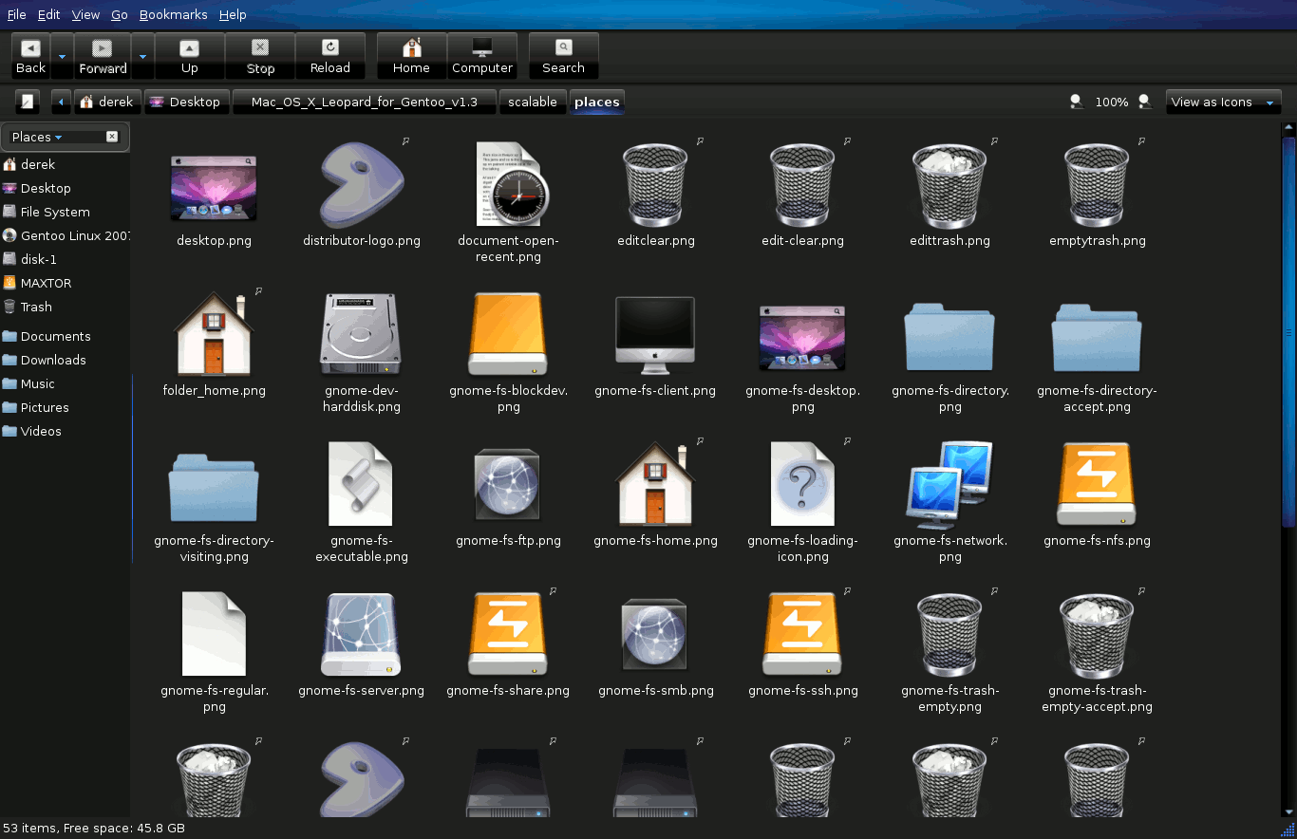The image size is (1297, 839).
Task: Open Videos bookmark in sidebar
Action: tap(66, 431)
